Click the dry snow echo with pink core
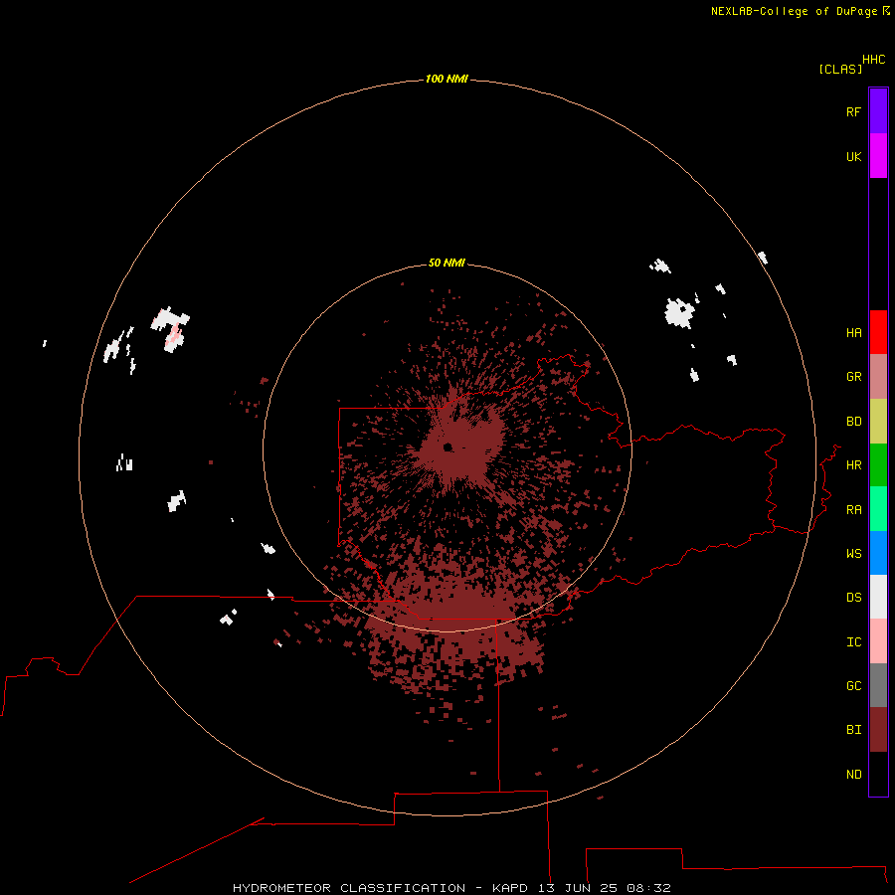Screen dimensions: 895x895 tap(171, 329)
